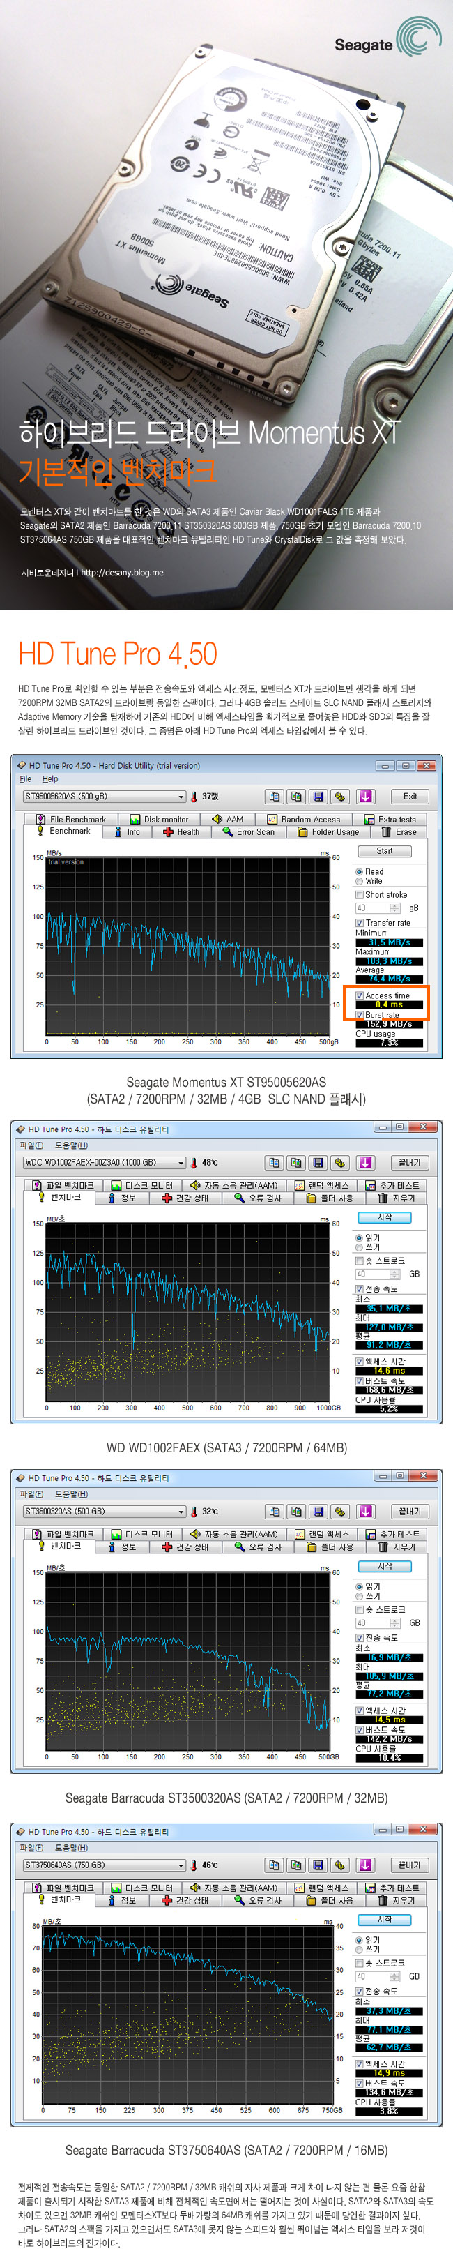Click short stroke stepper in ST95005620AS window
This screenshot has width=453, height=2265.
(395, 908)
